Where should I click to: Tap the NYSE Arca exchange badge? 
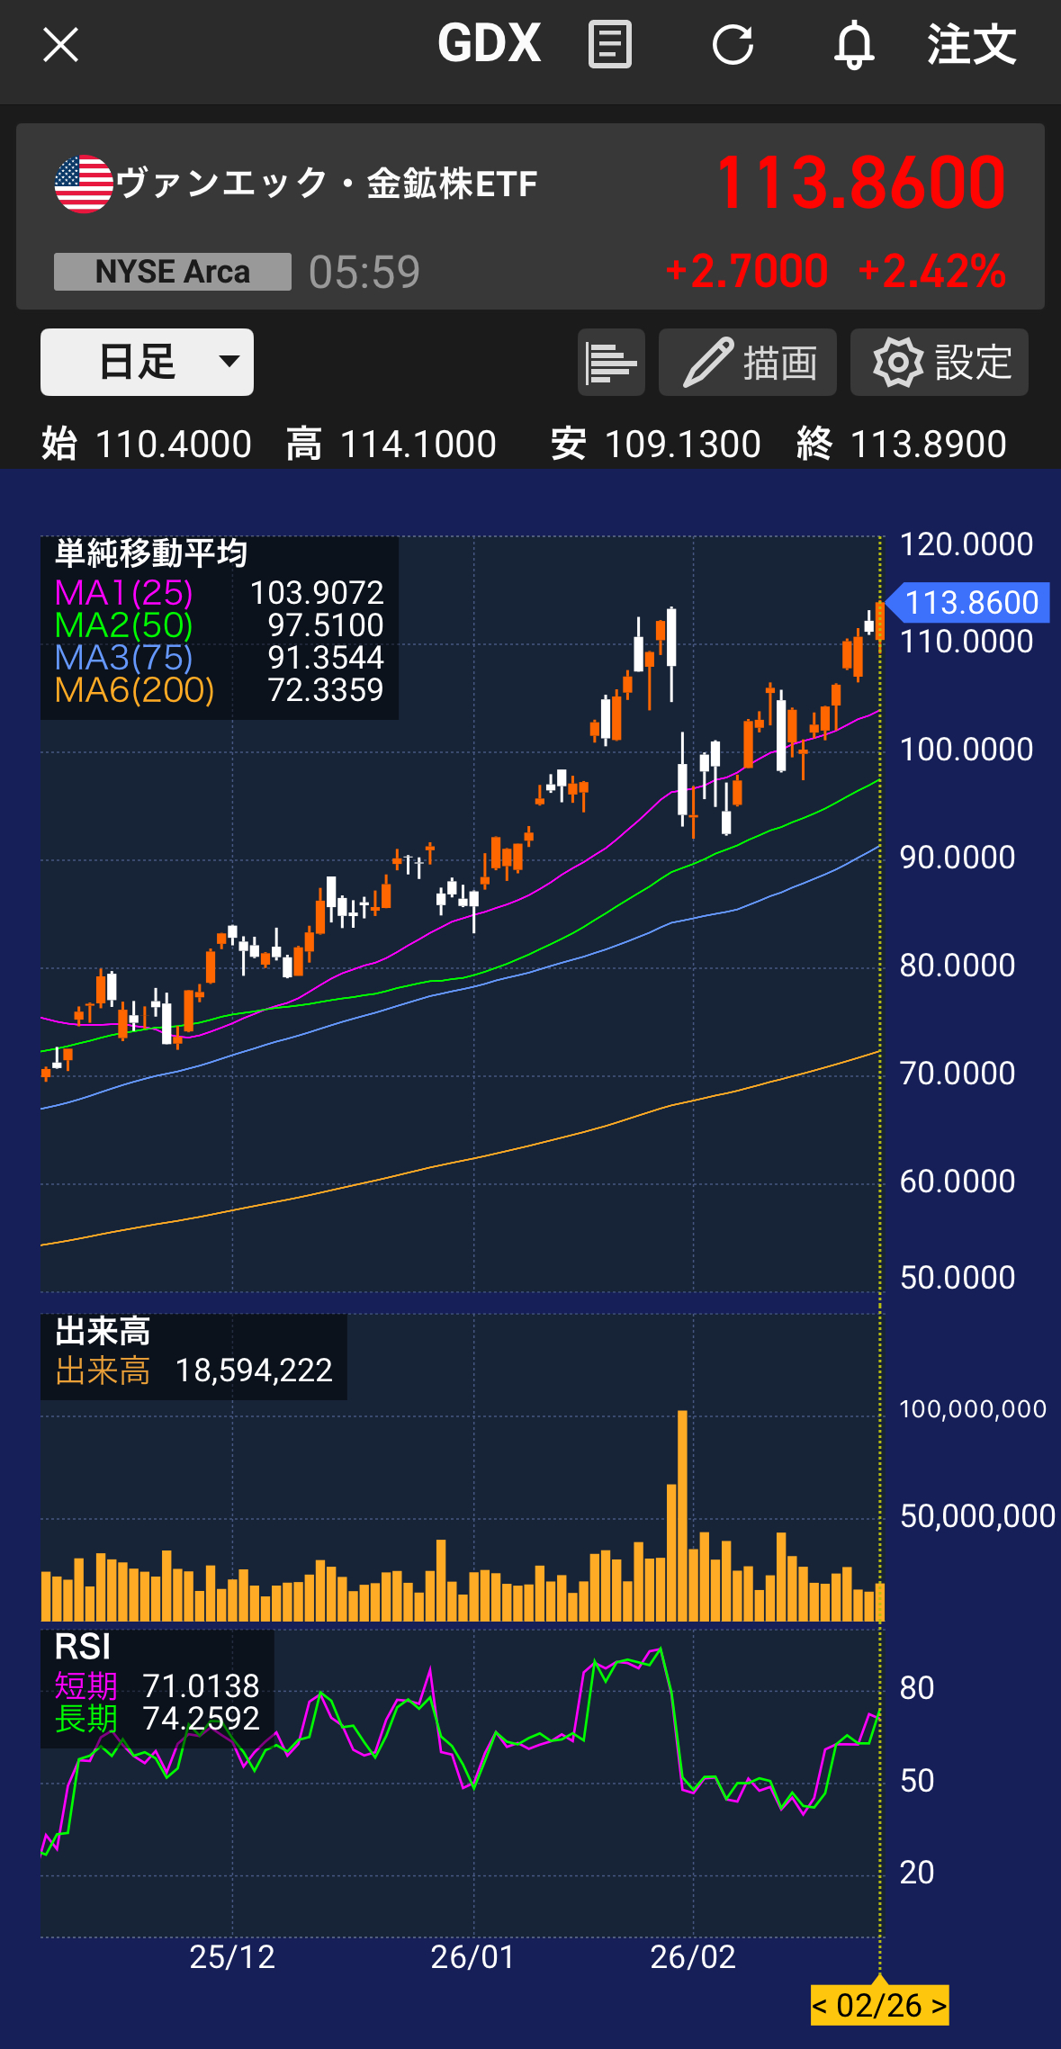click(173, 272)
